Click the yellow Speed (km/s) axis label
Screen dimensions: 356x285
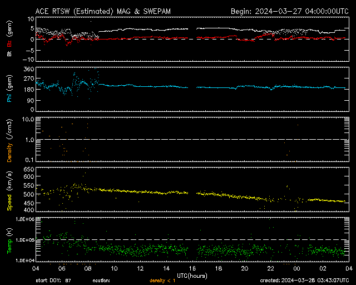pyautogui.click(x=9, y=190)
